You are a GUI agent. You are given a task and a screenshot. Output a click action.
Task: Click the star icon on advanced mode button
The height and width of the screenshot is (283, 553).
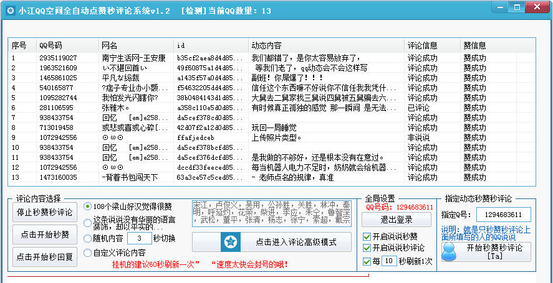[231, 242]
